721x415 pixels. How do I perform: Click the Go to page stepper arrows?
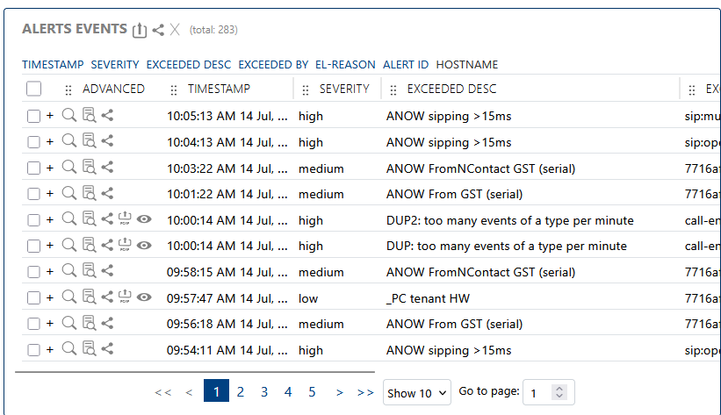pyautogui.click(x=559, y=392)
